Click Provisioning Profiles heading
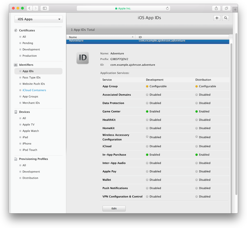 pos(34,159)
